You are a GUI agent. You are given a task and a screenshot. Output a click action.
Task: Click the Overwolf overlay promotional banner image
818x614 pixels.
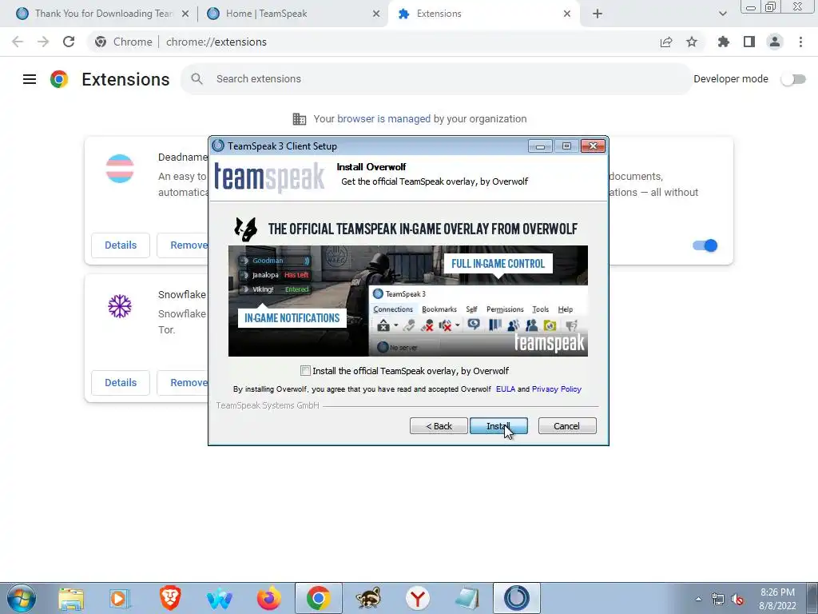coord(408,301)
